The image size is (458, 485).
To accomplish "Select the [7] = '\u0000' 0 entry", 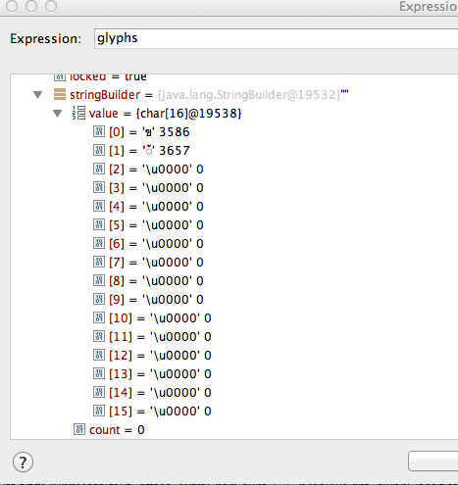I will 156,263.
